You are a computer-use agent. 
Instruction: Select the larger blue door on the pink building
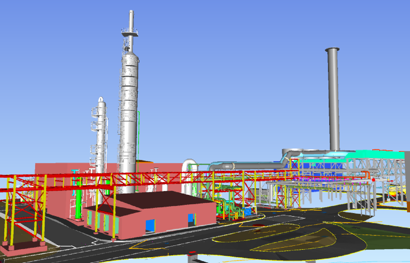pos(149,226)
